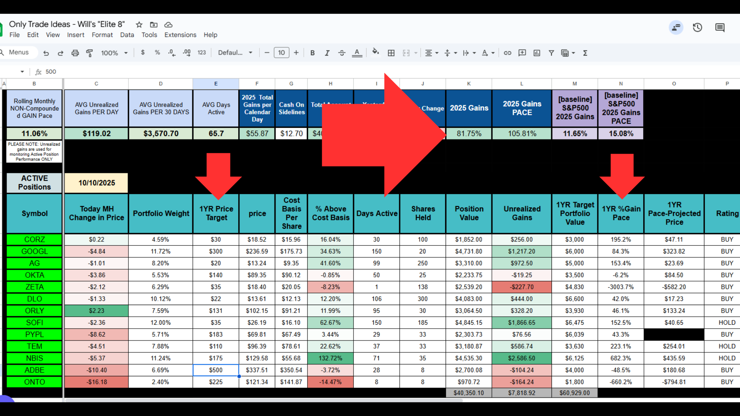
Task: Select the paint format tool
Action: pos(89,53)
